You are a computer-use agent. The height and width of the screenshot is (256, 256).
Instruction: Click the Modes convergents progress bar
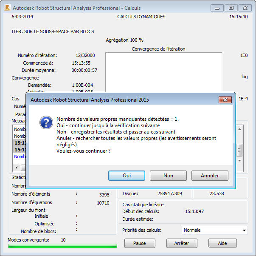62,246
